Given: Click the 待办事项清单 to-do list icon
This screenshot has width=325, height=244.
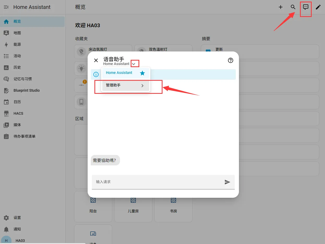Looking at the screenshot, I should point(6,136).
